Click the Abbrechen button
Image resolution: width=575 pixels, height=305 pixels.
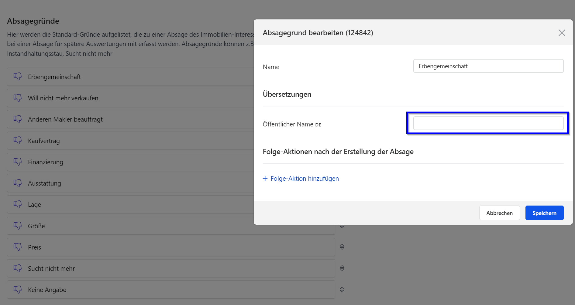click(x=499, y=213)
